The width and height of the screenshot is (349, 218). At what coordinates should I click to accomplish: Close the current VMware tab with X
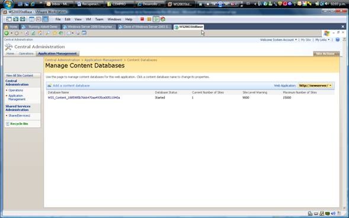(342, 27)
